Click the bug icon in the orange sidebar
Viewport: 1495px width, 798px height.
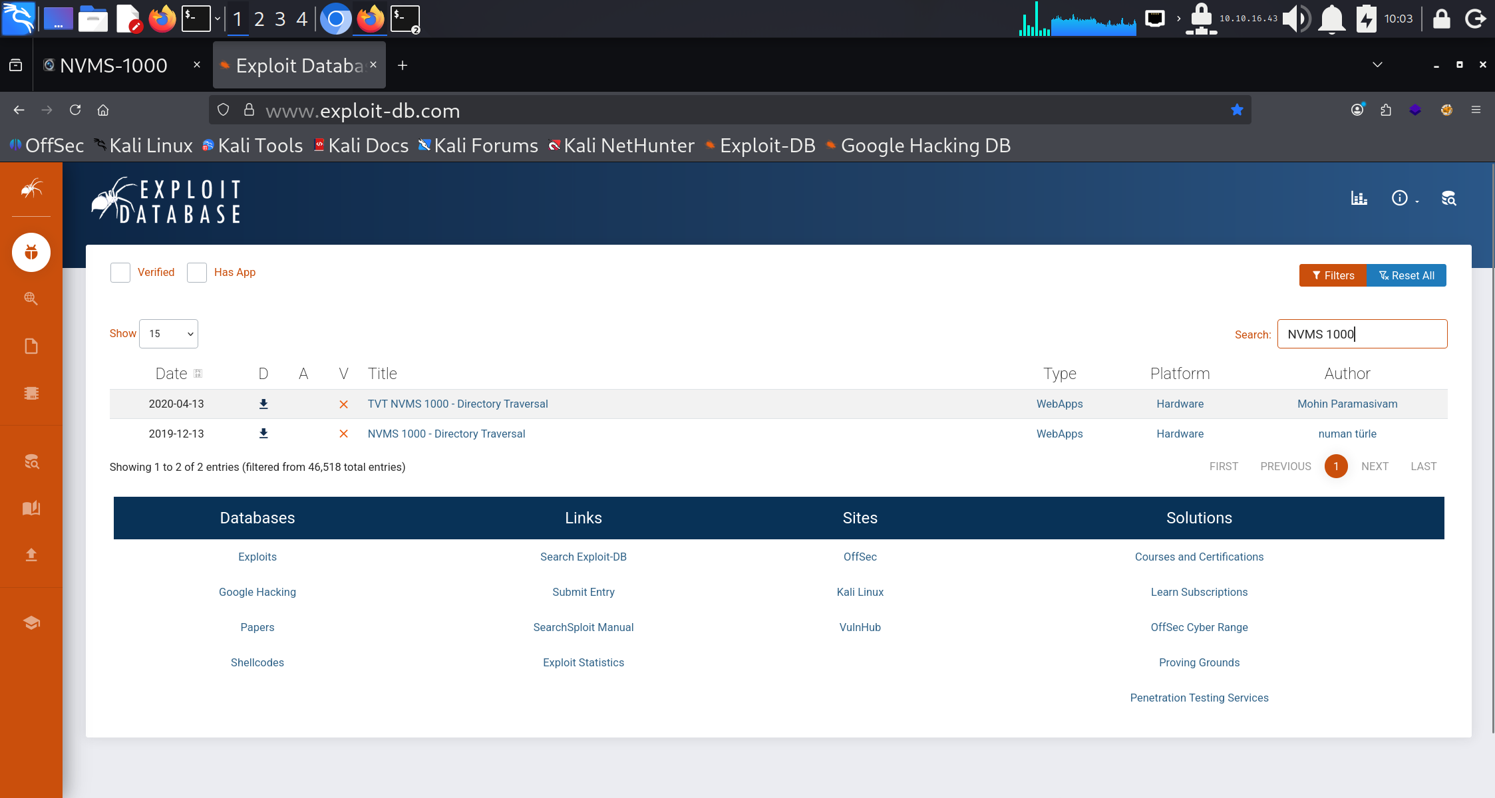(x=31, y=253)
